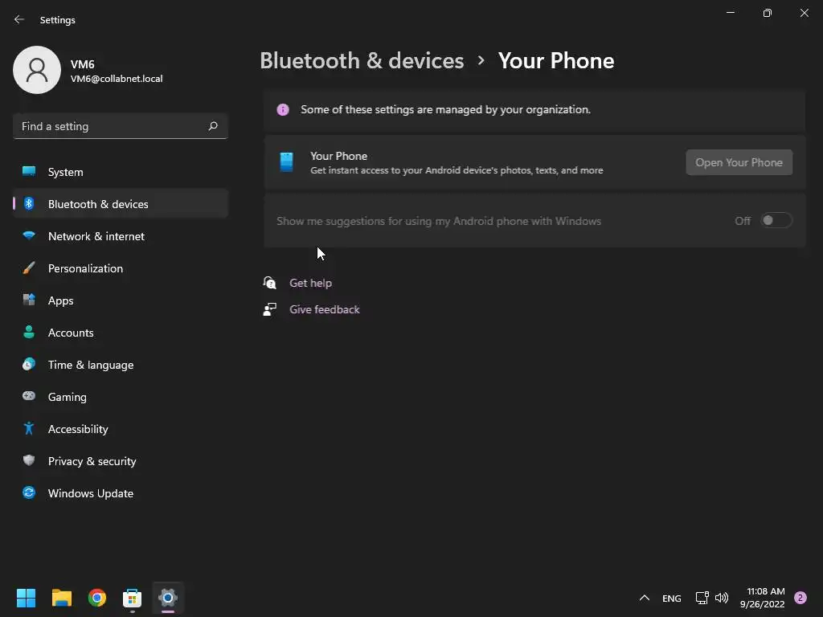Screen dimensions: 823x617
Task: Launch Google Chrome from the taskbar
Action: pyautogui.click(x=97, y=598)
